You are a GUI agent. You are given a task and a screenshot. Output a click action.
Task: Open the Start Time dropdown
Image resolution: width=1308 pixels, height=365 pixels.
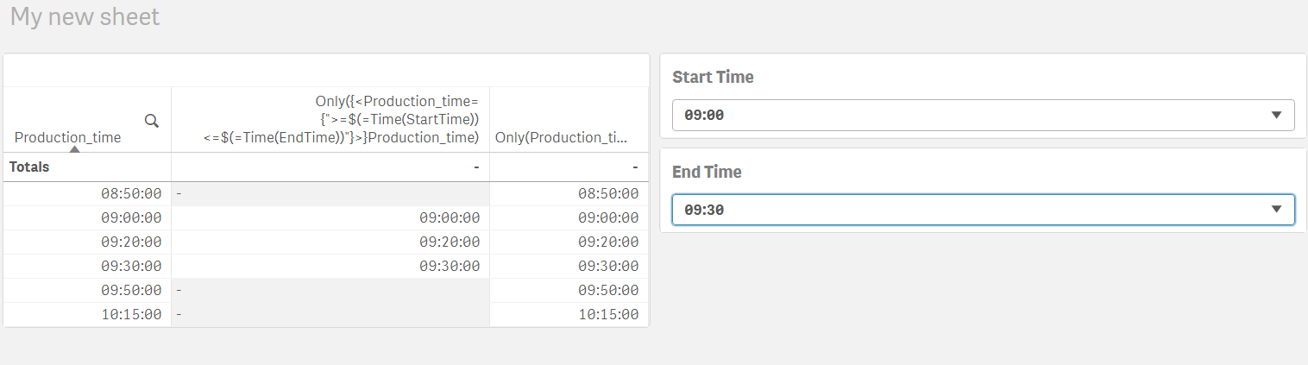pos(983,115)
